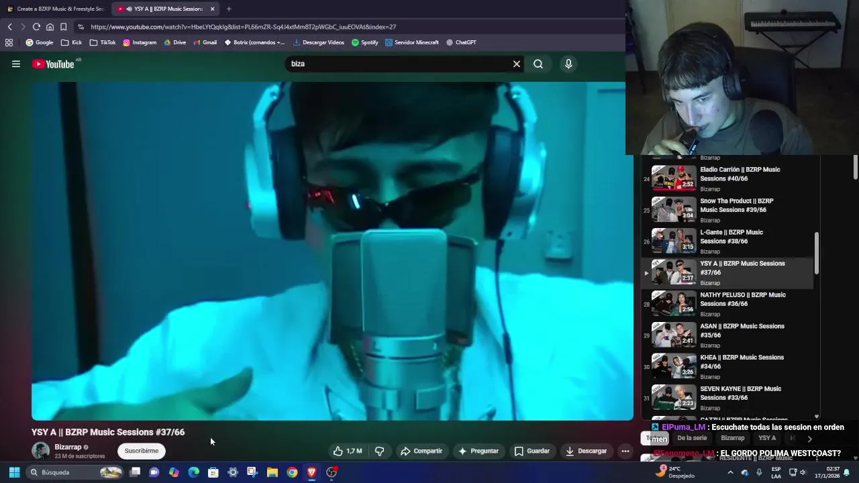Run search with magnifier button
The height and width of the screenshot is (483, 859).
538,64
